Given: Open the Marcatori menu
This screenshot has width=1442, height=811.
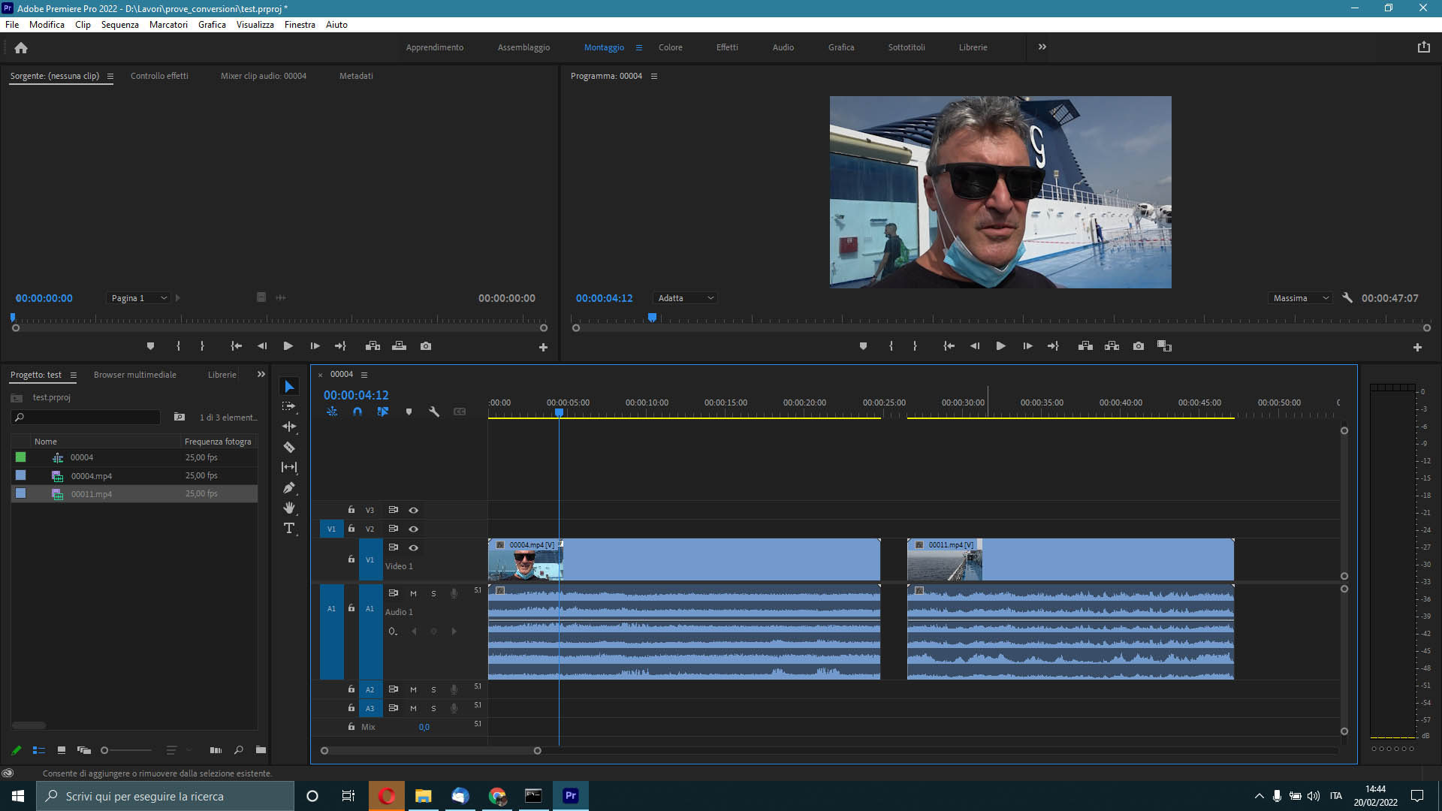Looking at the screenshot, I should [x=168, y=24].
